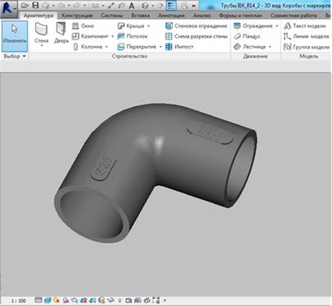Select the Импост (Mullion) tool

pyautogui.click(x=179, y=47)
